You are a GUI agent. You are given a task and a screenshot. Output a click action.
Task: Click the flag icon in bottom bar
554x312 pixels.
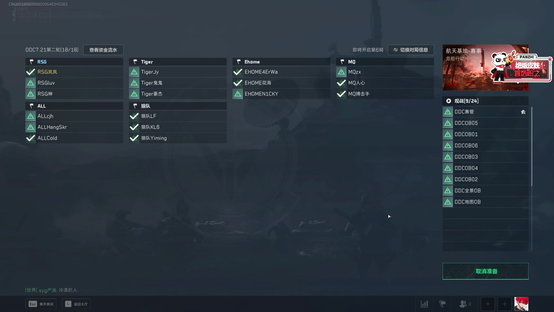pyautogui.click(x=442, y=304)
